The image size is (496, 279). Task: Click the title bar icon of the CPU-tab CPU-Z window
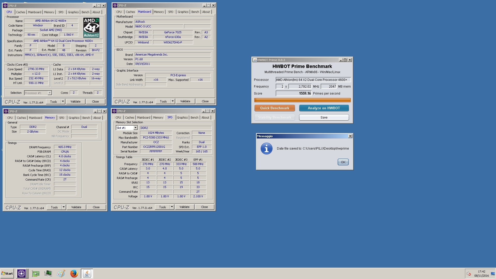5,5
